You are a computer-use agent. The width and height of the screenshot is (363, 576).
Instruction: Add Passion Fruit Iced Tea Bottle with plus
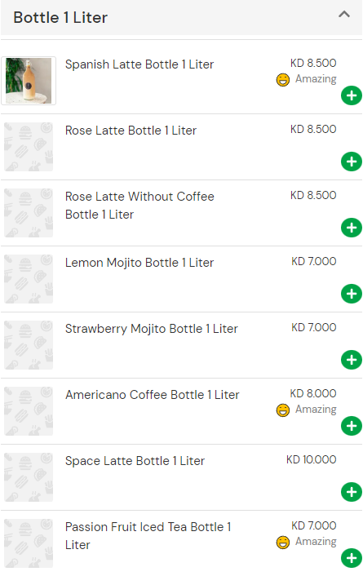click(x=352, y=558)
